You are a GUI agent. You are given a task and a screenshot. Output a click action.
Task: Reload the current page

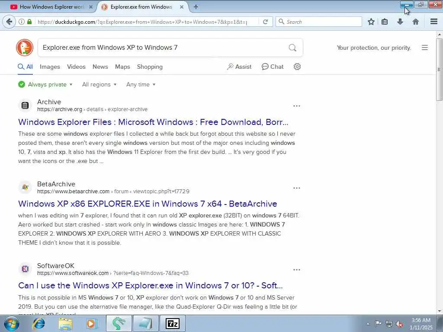(x=265, y=22)
